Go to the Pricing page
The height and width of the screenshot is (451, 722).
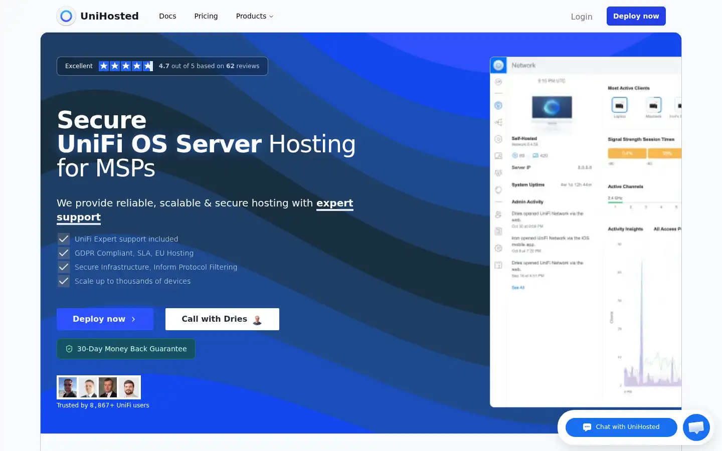[206, 16]
